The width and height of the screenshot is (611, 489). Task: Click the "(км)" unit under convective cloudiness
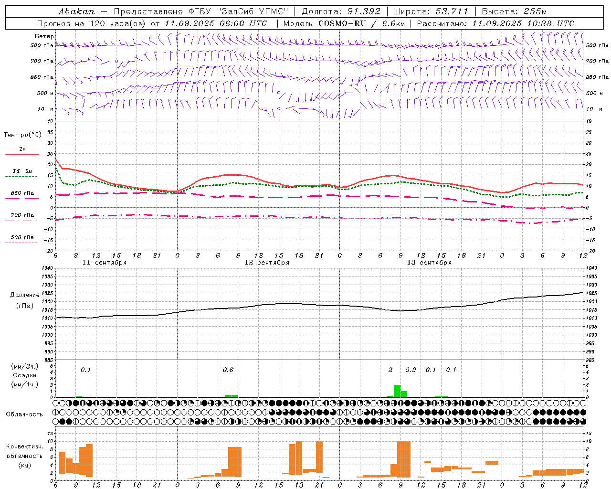click(24, 465)
